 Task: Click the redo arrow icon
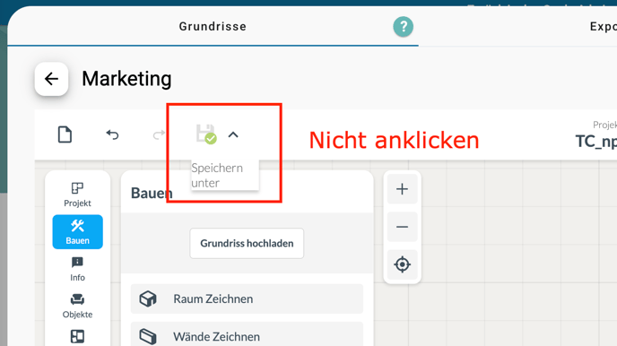click(x=159, y=134)
